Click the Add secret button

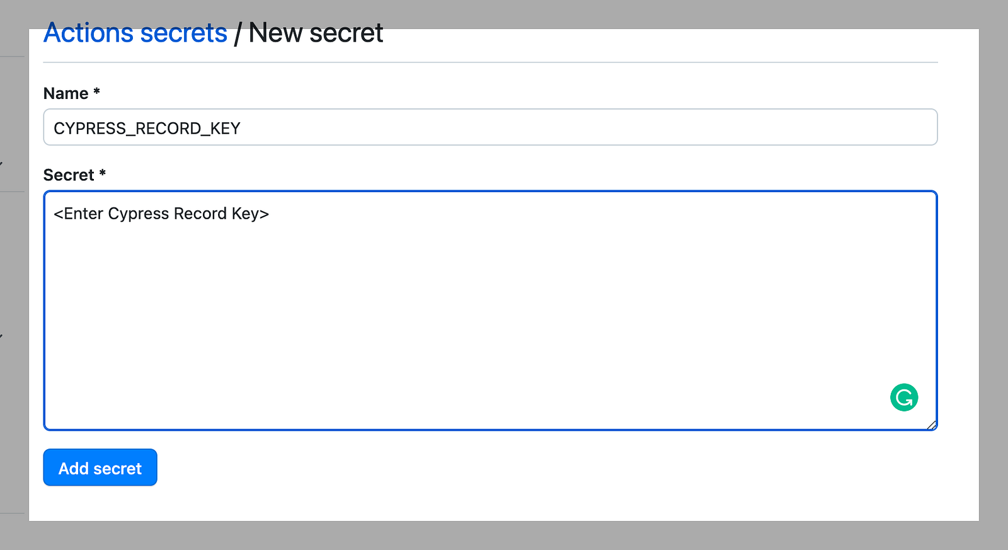[100, 467]
